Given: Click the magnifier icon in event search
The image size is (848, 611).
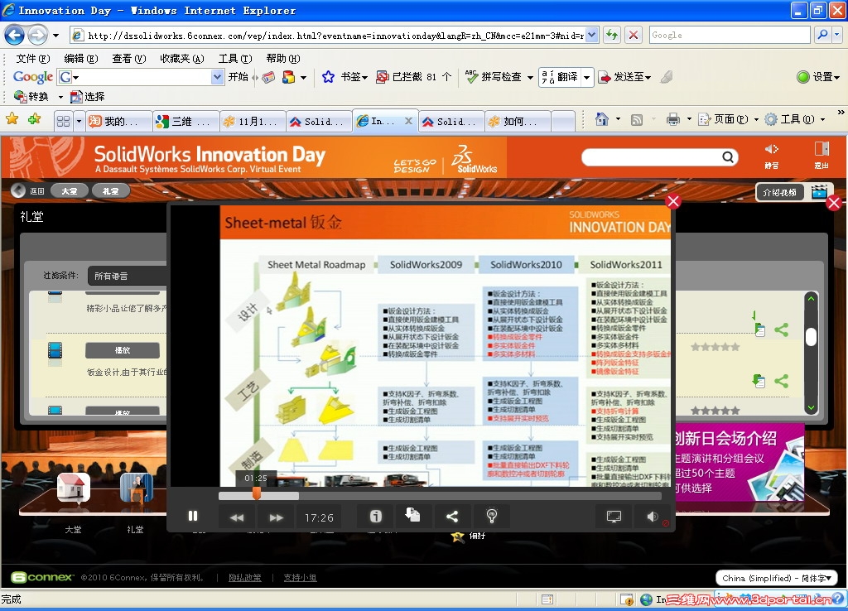Looking at the screenshot, I should tap(729, 157).
